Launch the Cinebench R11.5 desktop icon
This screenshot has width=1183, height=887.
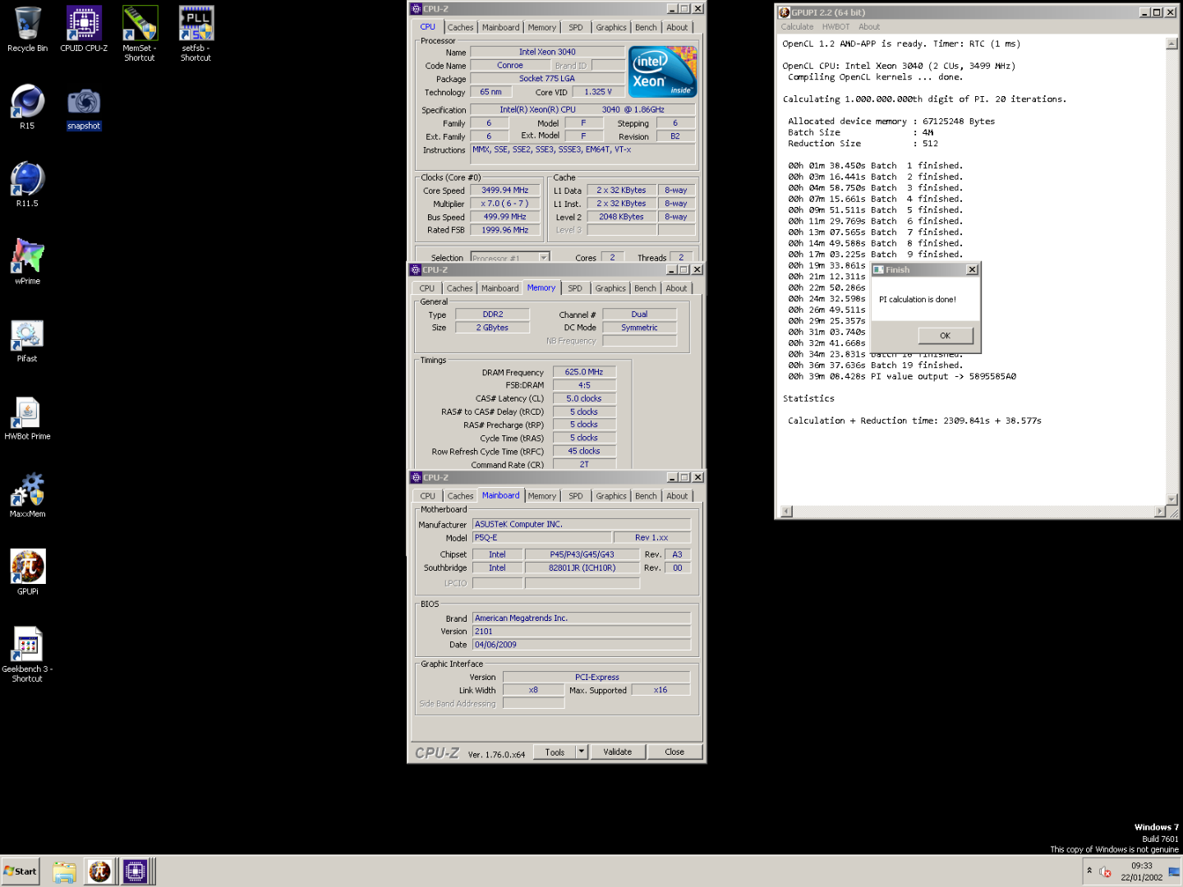point(27,184)
